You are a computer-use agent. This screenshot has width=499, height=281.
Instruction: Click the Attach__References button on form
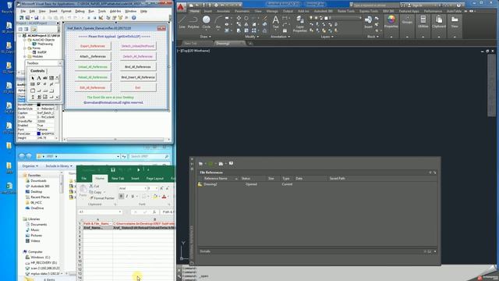click(93, 56)
